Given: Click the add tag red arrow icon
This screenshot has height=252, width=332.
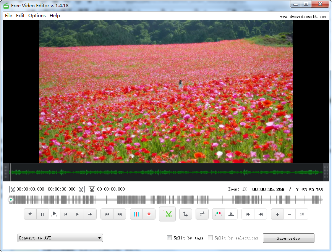Looking at the screenshot, I should [x=149, y=214].
